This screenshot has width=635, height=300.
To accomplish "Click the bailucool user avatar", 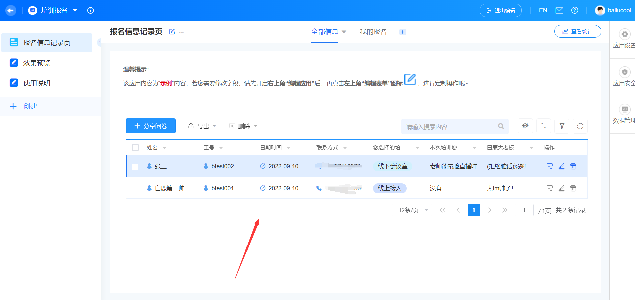I will coord(600,10).
